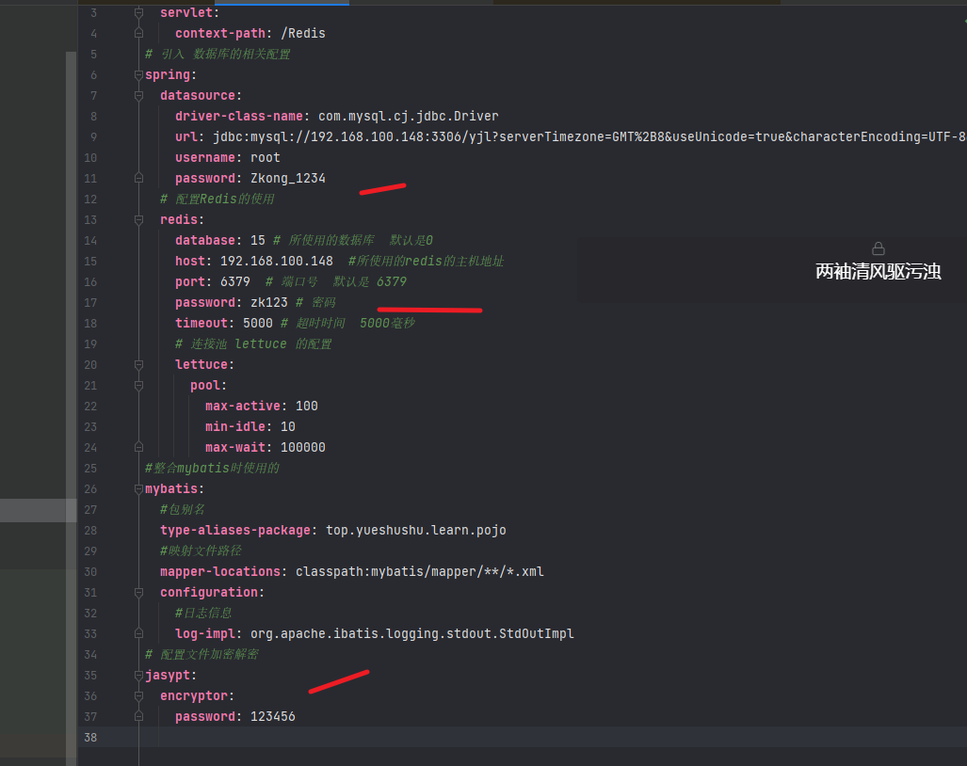Place cursor in com.mysql.cj.jdbc.Driver

click(409, 116)
